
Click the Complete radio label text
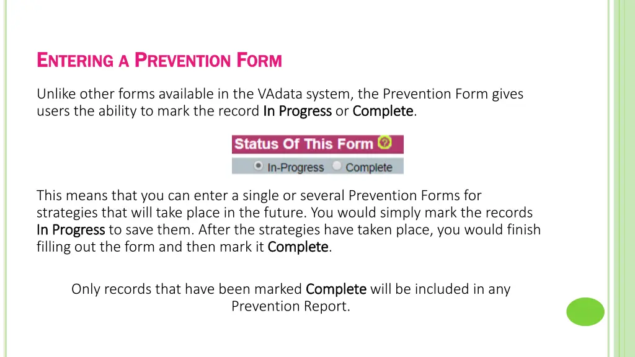(369, 167)
